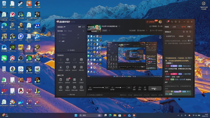
Task: Click the 100% microphone volume field
Action: click(x=107, y=88)
